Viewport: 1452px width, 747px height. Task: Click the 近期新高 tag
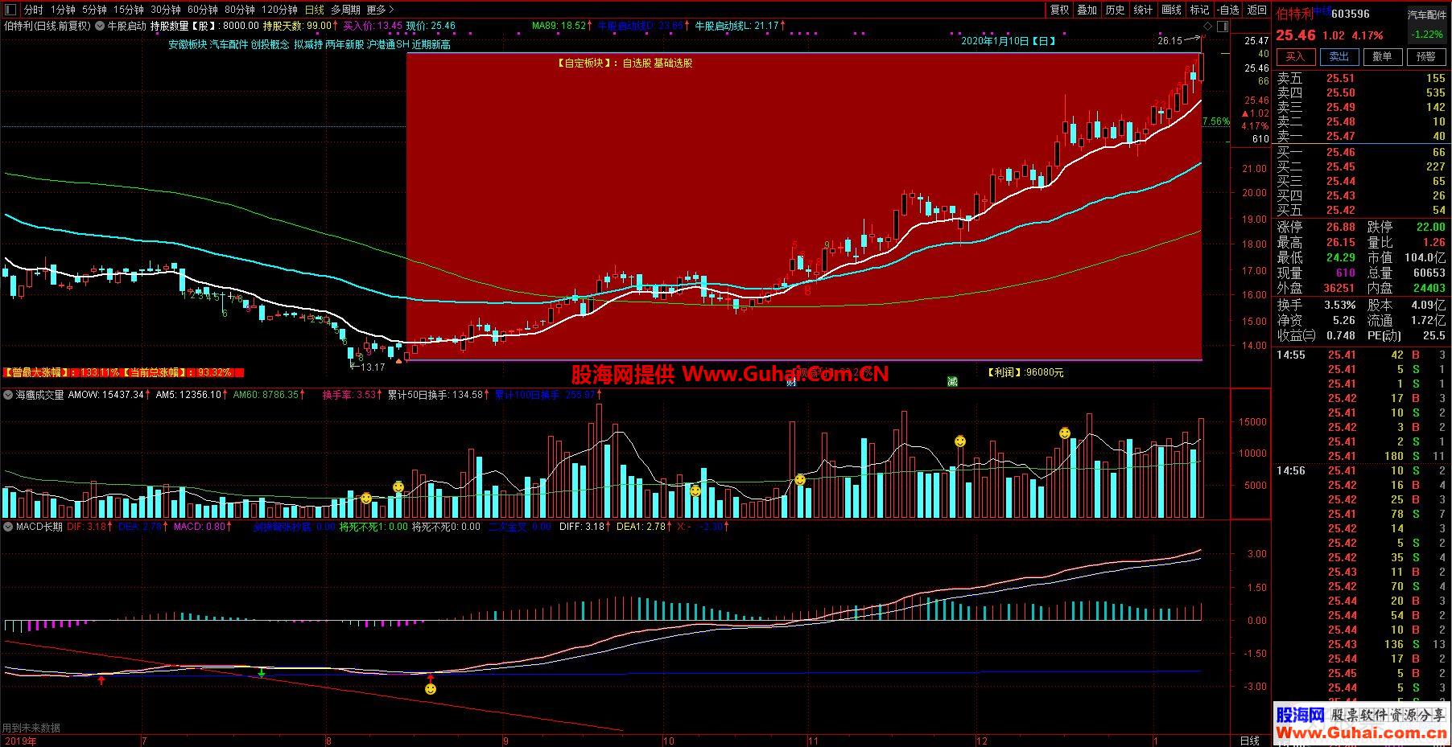[x=431, y=44]
